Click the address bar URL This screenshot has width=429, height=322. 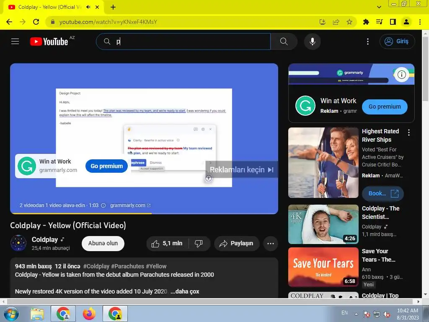point(108,22)
